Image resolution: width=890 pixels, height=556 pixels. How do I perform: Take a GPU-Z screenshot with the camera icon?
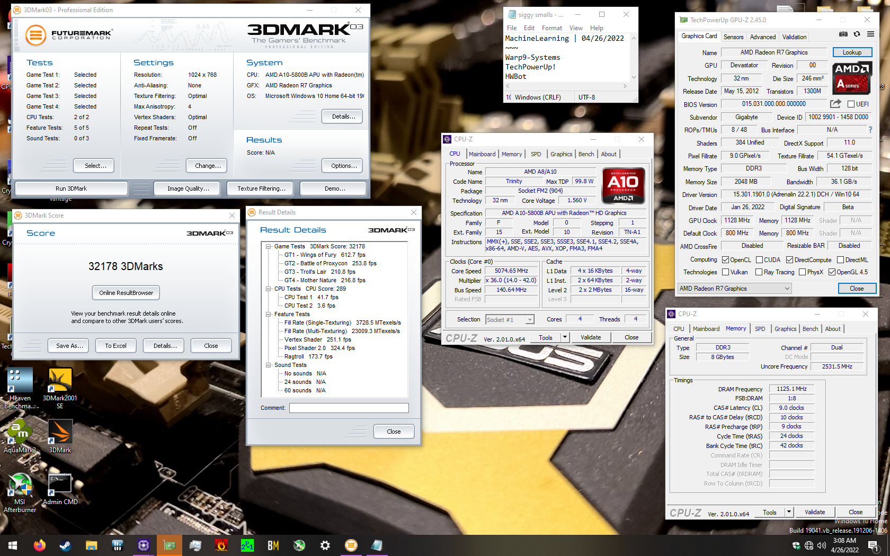(843, 34)
